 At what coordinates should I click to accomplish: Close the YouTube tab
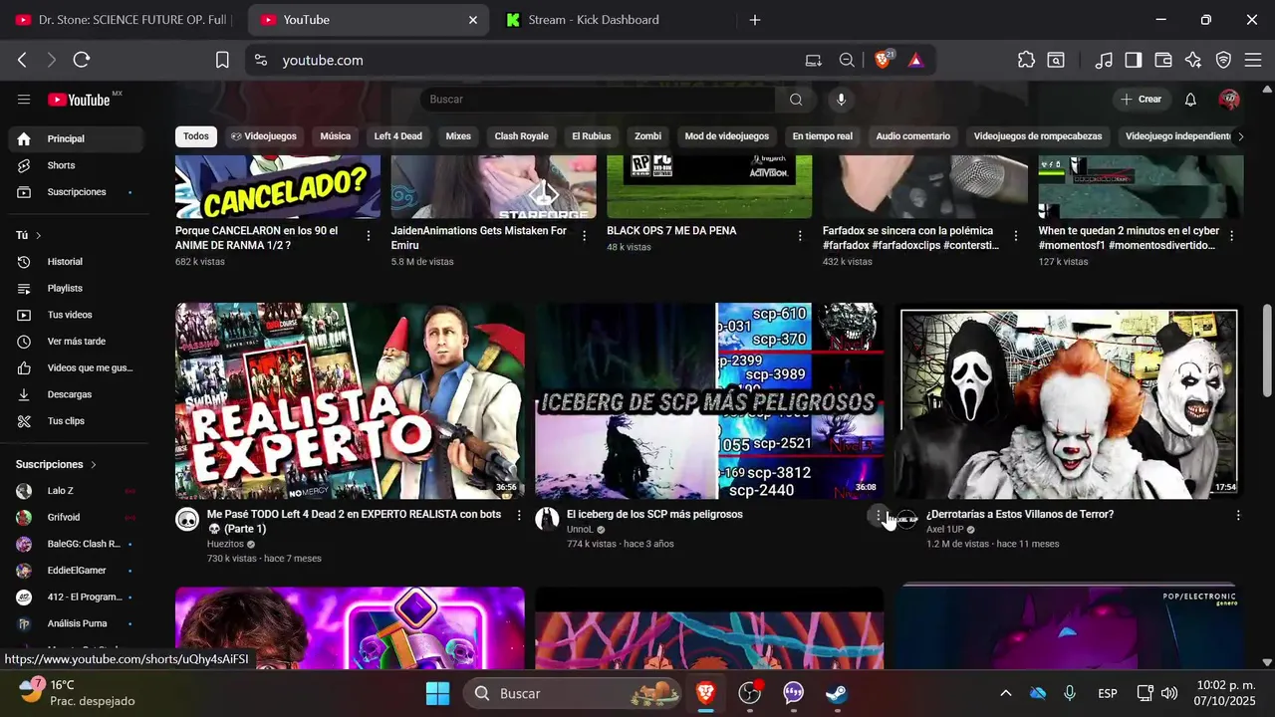coord(473,20)
